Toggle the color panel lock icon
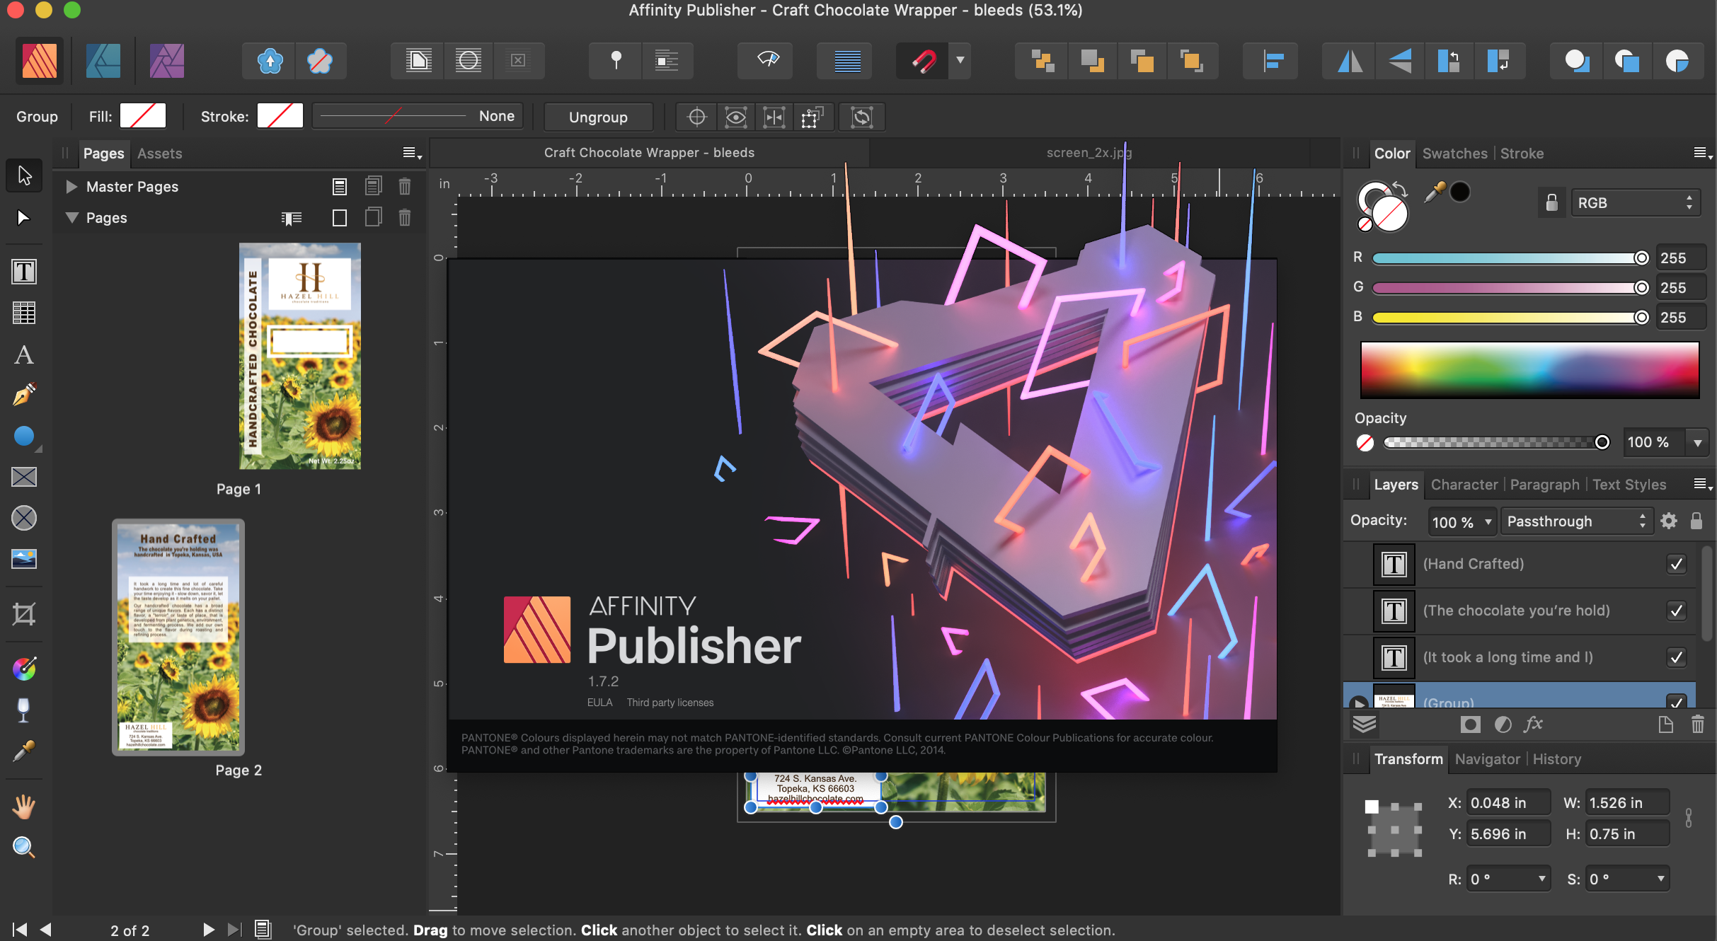The width and height of the screenshot is (1717, 941). [1551, 202]
